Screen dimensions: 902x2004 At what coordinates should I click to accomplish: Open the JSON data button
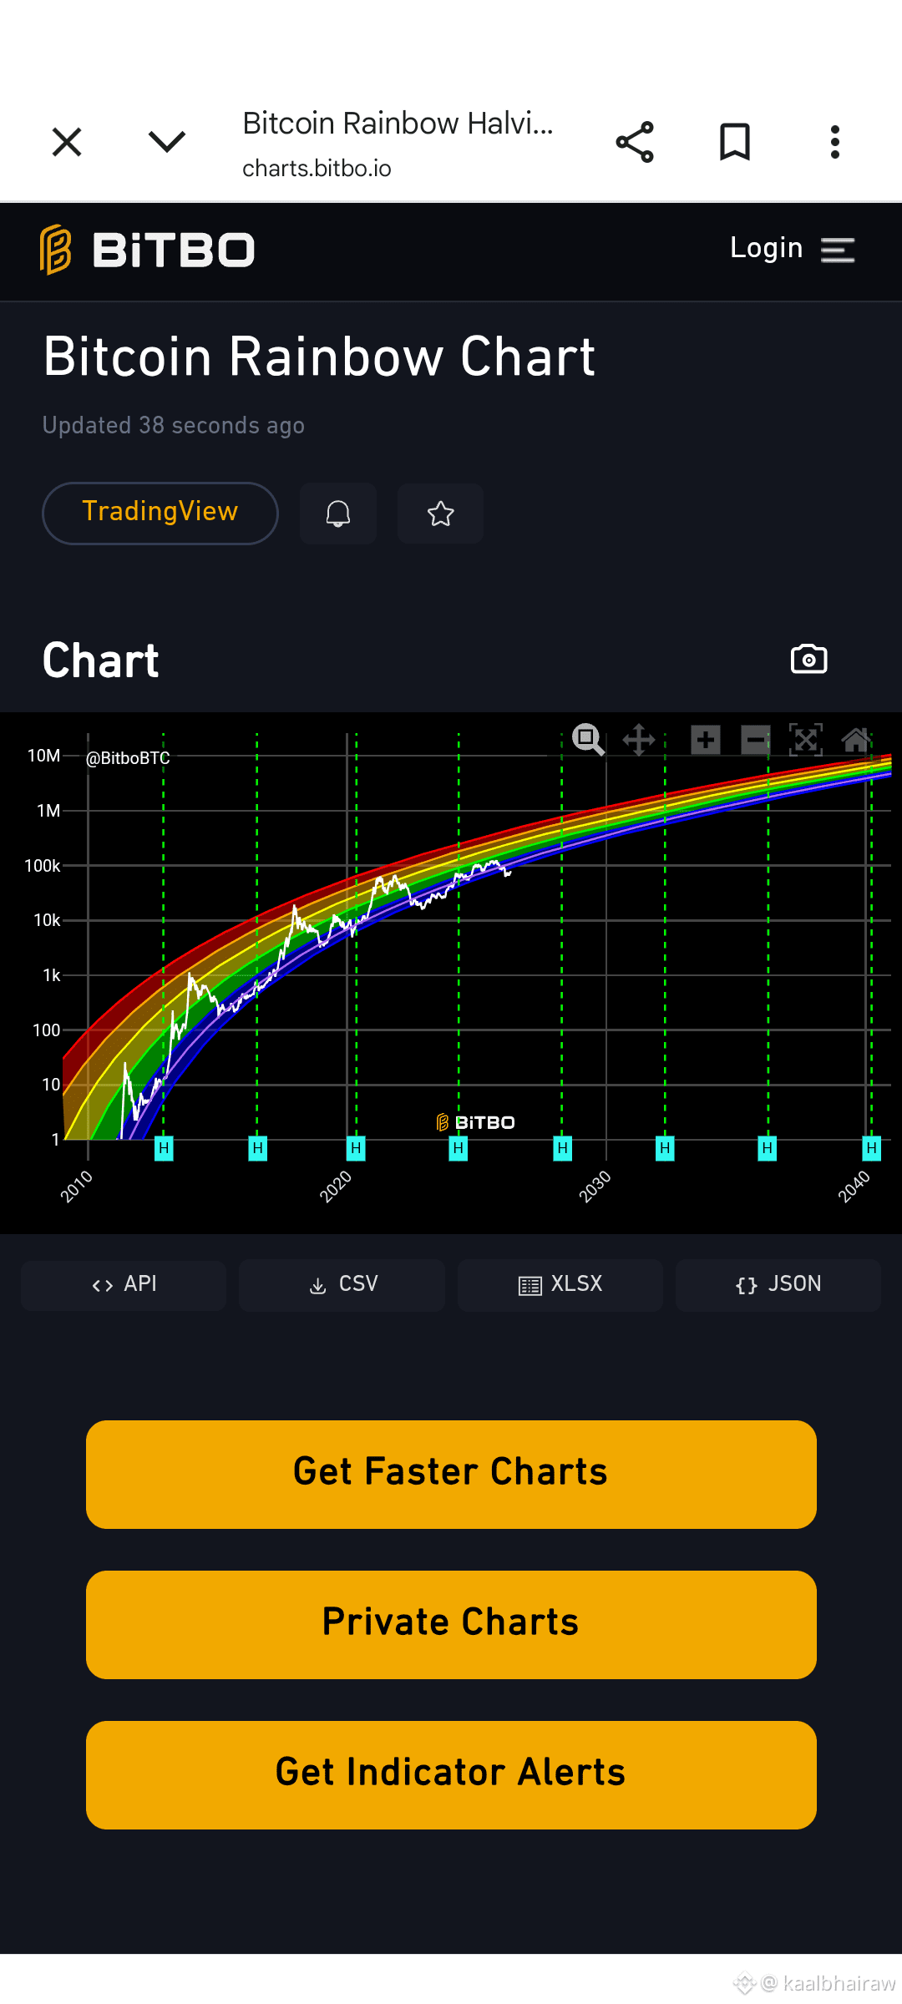[x=778, y=1284]
